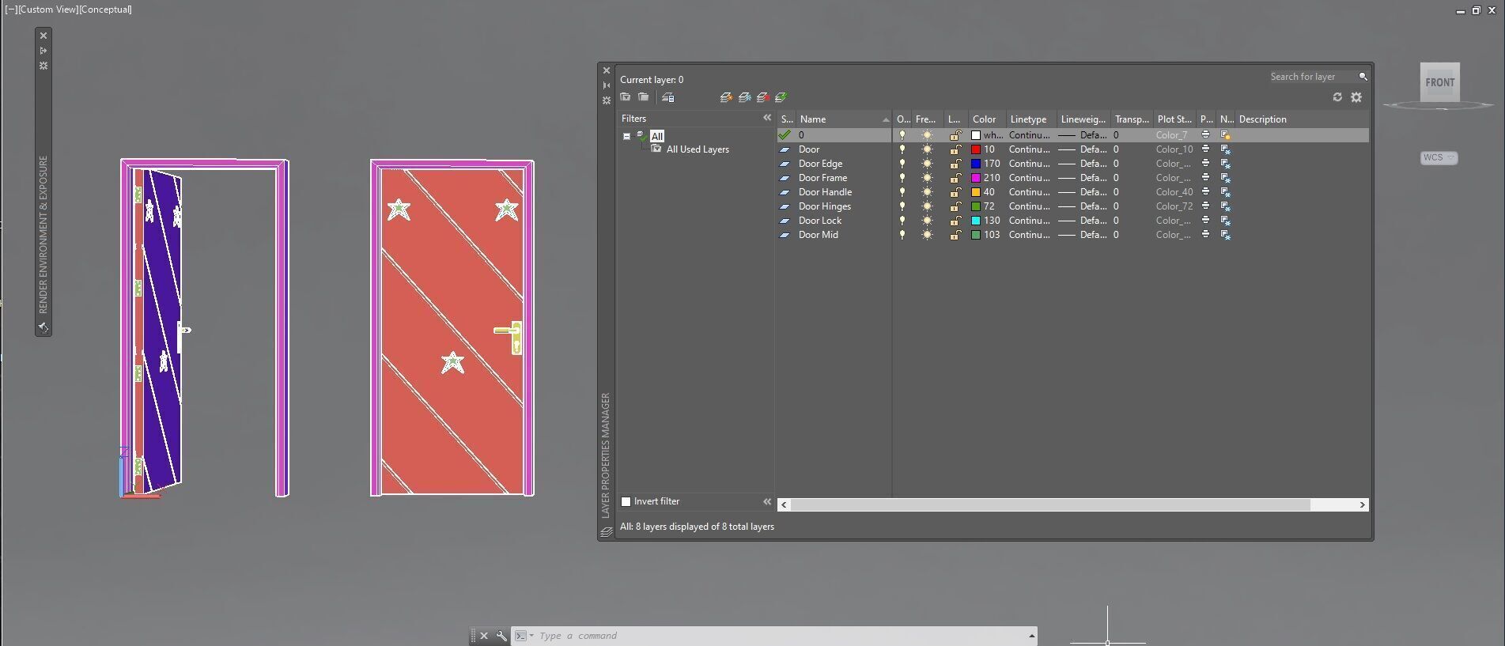1505x646 pixels.
Task: Open Layer Manager settings gear
Action: pos(1356,97)
